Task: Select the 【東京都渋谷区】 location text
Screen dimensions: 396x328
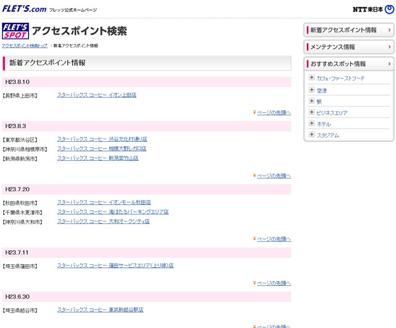Action: point(20,140)
